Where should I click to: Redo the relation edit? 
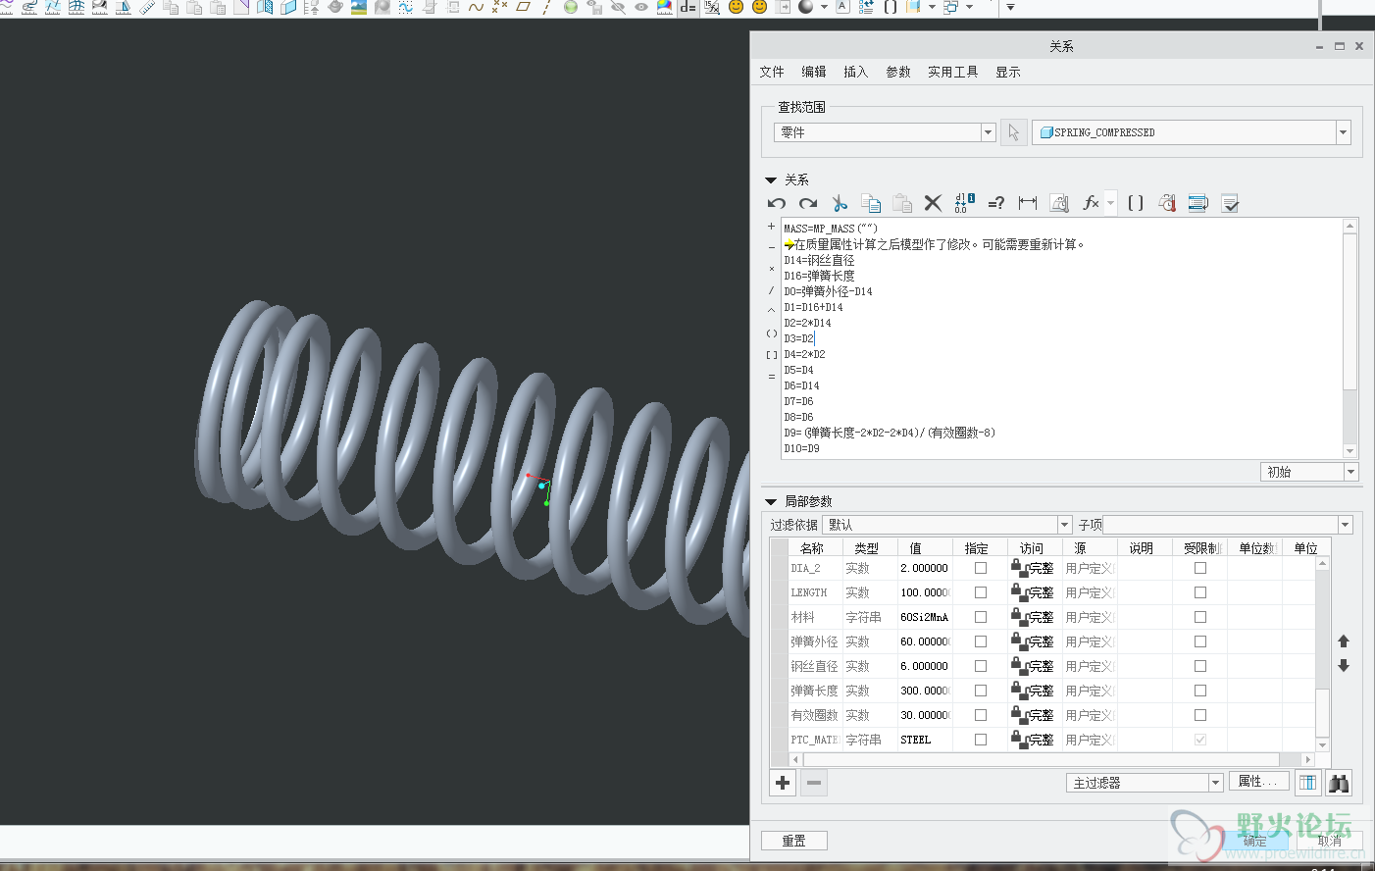coord(808,203)
